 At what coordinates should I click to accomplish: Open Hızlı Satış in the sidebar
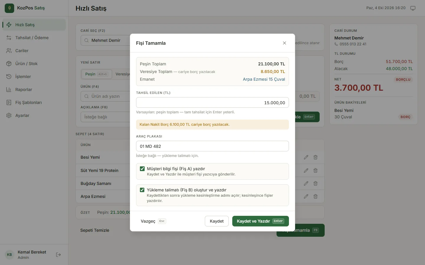[34, 25]
